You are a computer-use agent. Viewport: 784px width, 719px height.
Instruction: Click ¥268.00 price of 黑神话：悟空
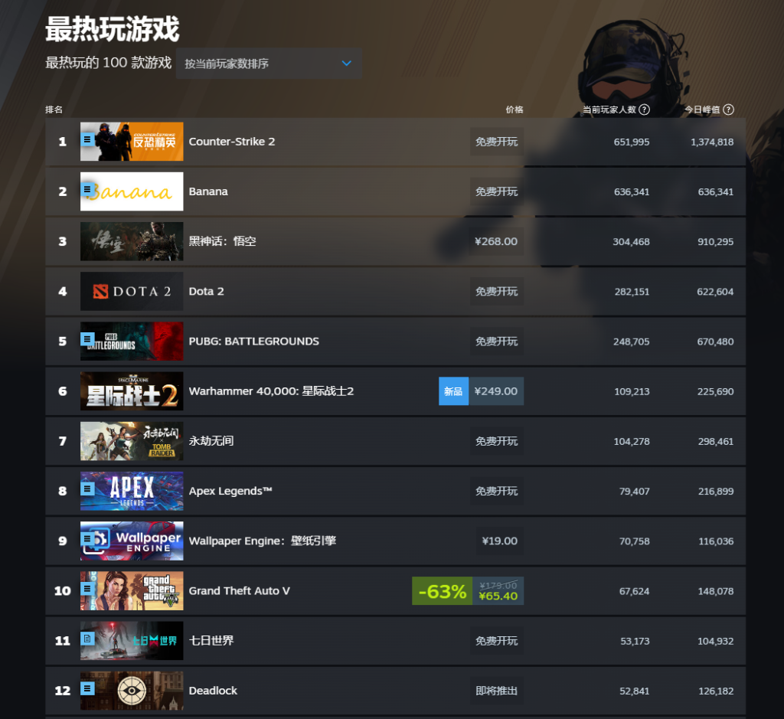tap(496, 241)
